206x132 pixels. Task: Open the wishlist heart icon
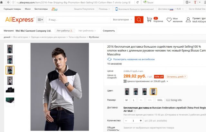pos(169,20)
